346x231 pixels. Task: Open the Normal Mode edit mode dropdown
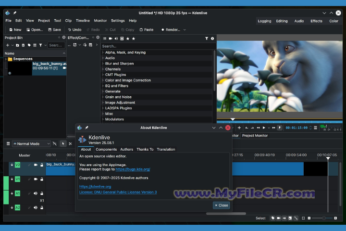(32, 144)
